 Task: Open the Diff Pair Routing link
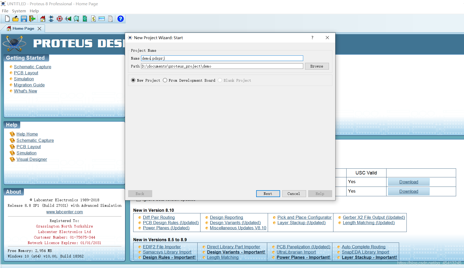click(x=159, y=217)
